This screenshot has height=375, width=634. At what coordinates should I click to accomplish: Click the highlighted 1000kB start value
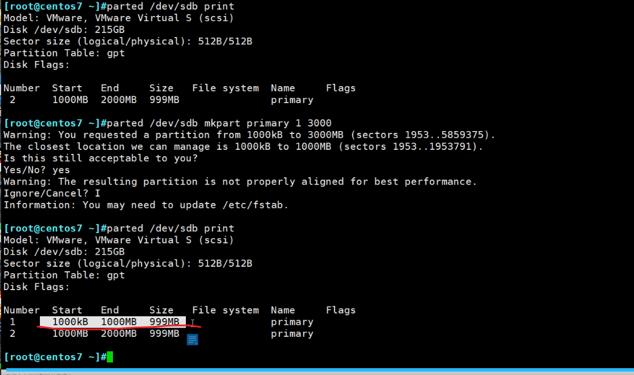coord(70,322)
